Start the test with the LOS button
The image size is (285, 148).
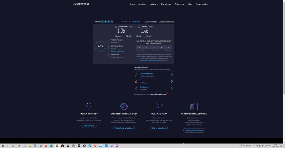click(x=100, y=46)
